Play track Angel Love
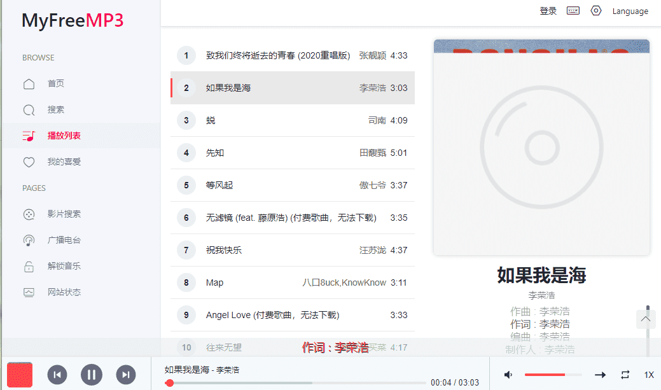 tap(293, 315)
